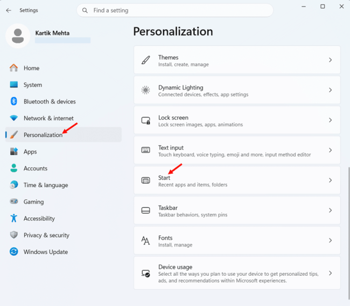Click the Windows Update sync icon
Viewport: 350px width, 306px height.
click(13, 251)
